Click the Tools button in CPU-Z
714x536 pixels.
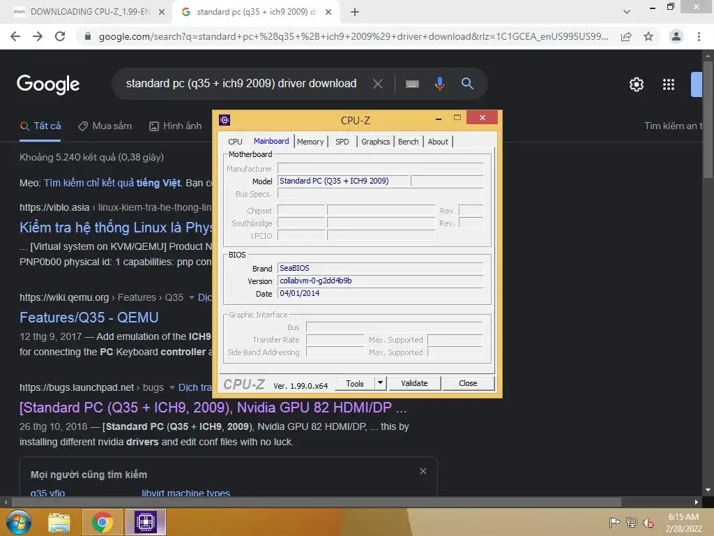(355, 383)
